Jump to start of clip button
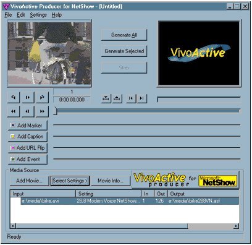The width and height of the screenshot is (252, 245). point(131,98)
